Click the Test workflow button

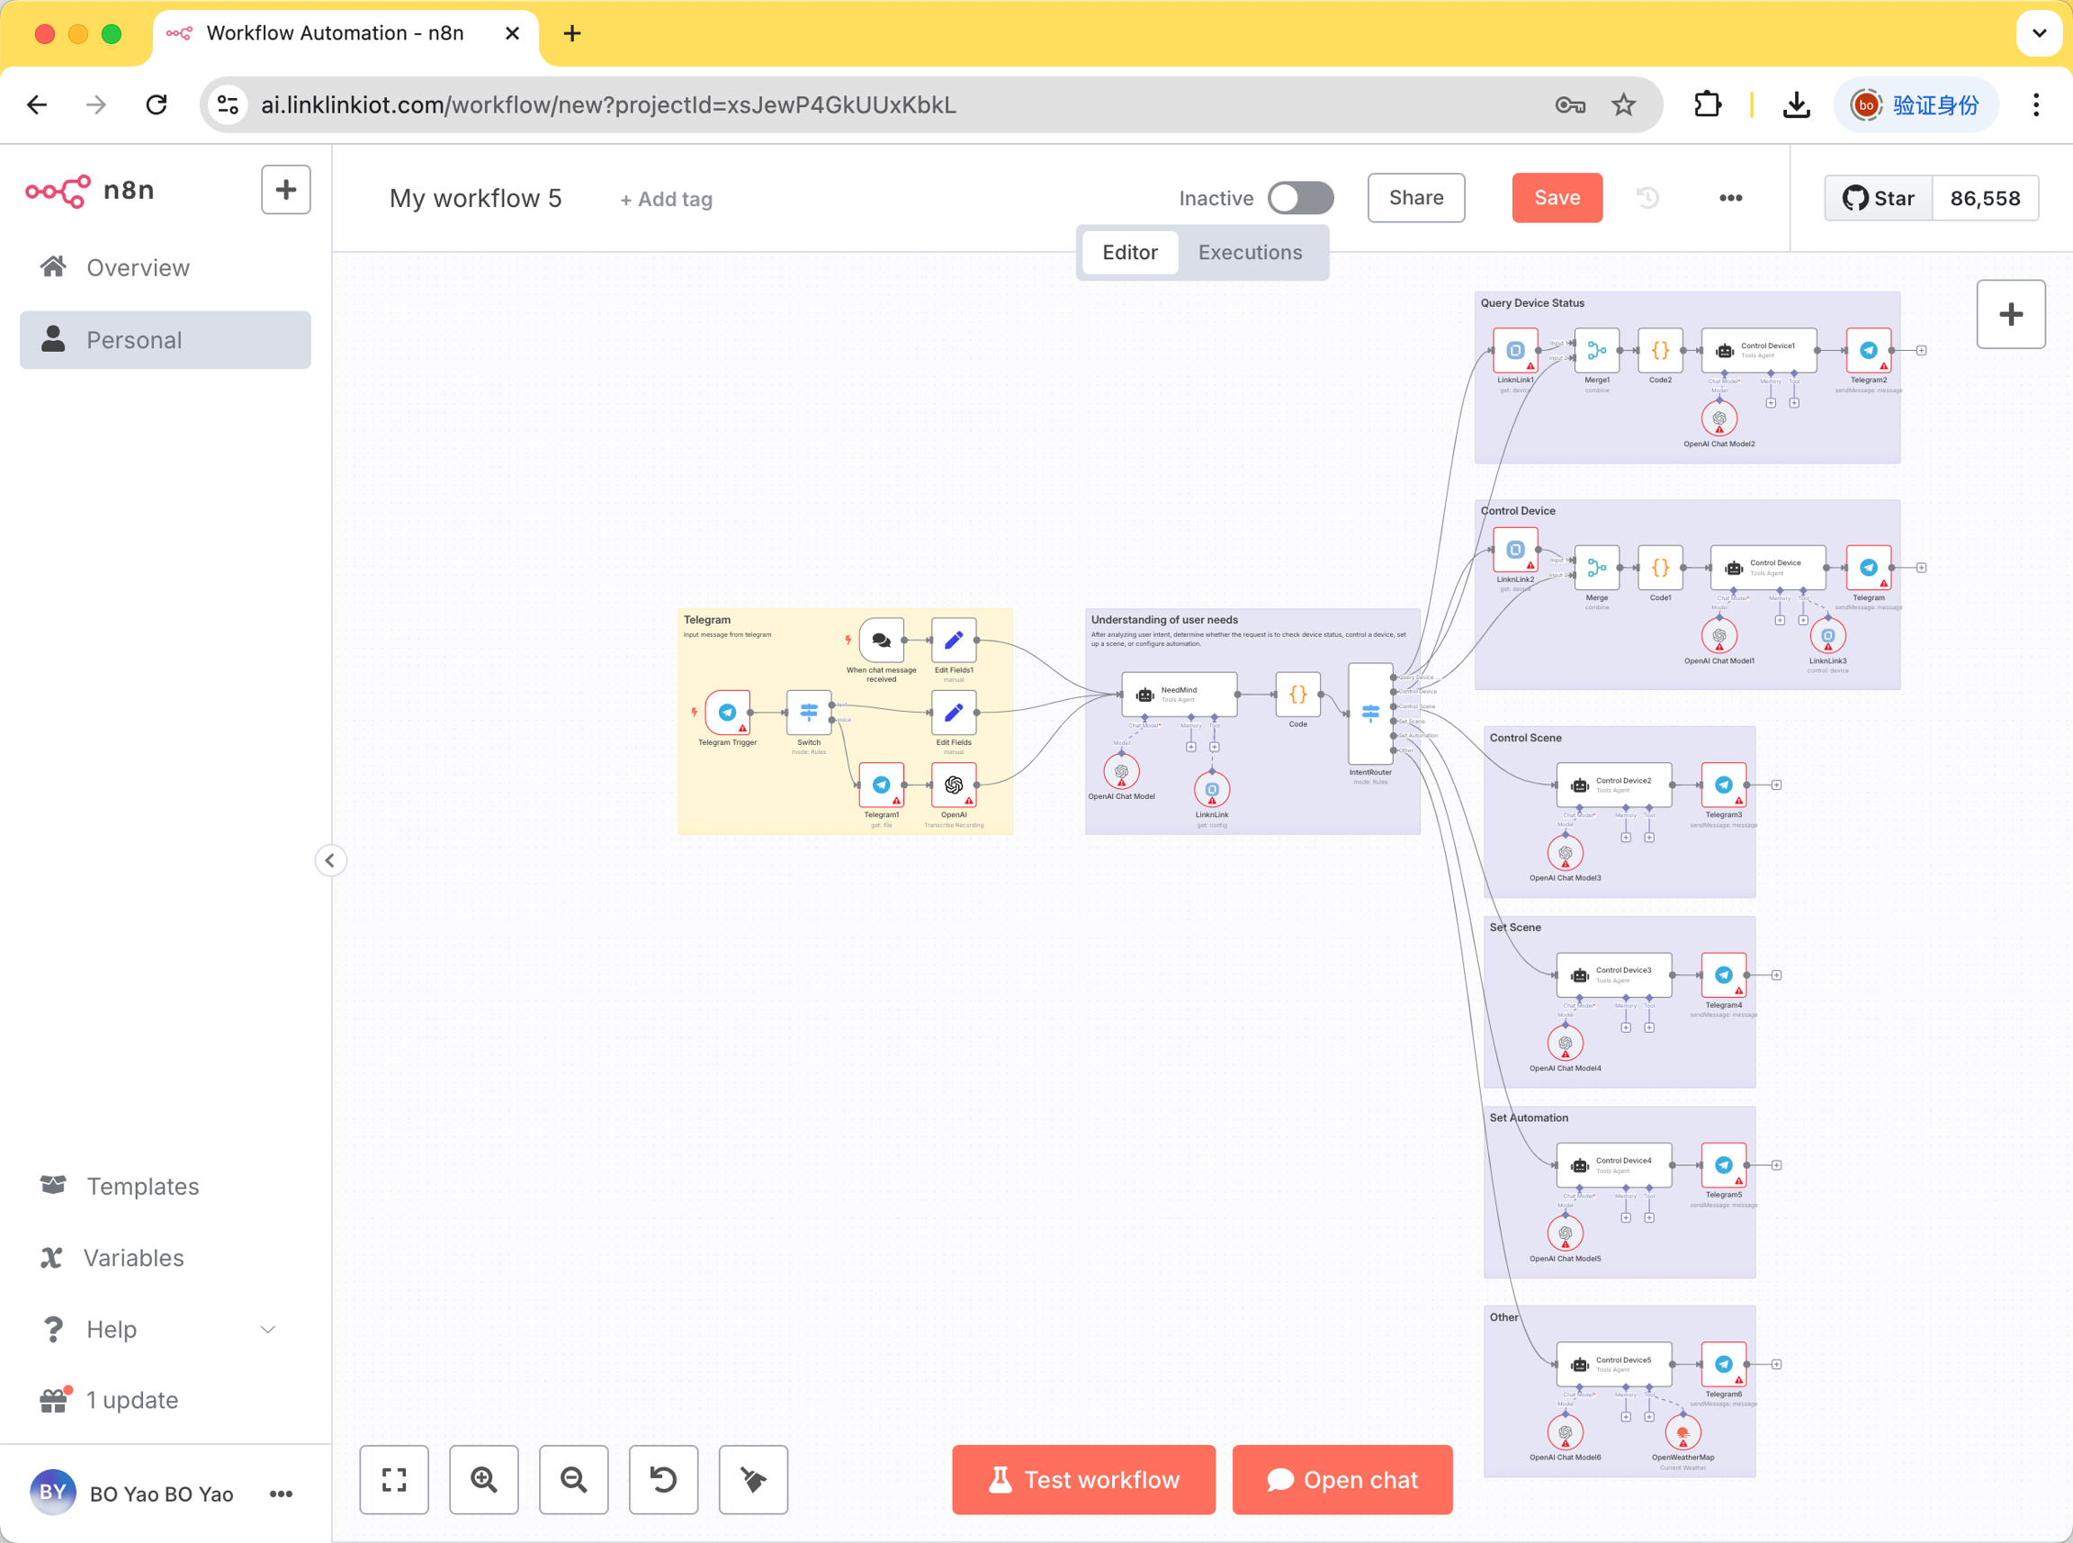1083,1479
